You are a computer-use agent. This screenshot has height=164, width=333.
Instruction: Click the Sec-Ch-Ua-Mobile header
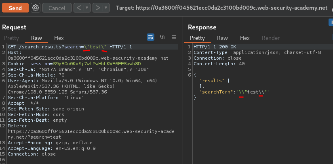pyautogui.click(x=36, y=75)
